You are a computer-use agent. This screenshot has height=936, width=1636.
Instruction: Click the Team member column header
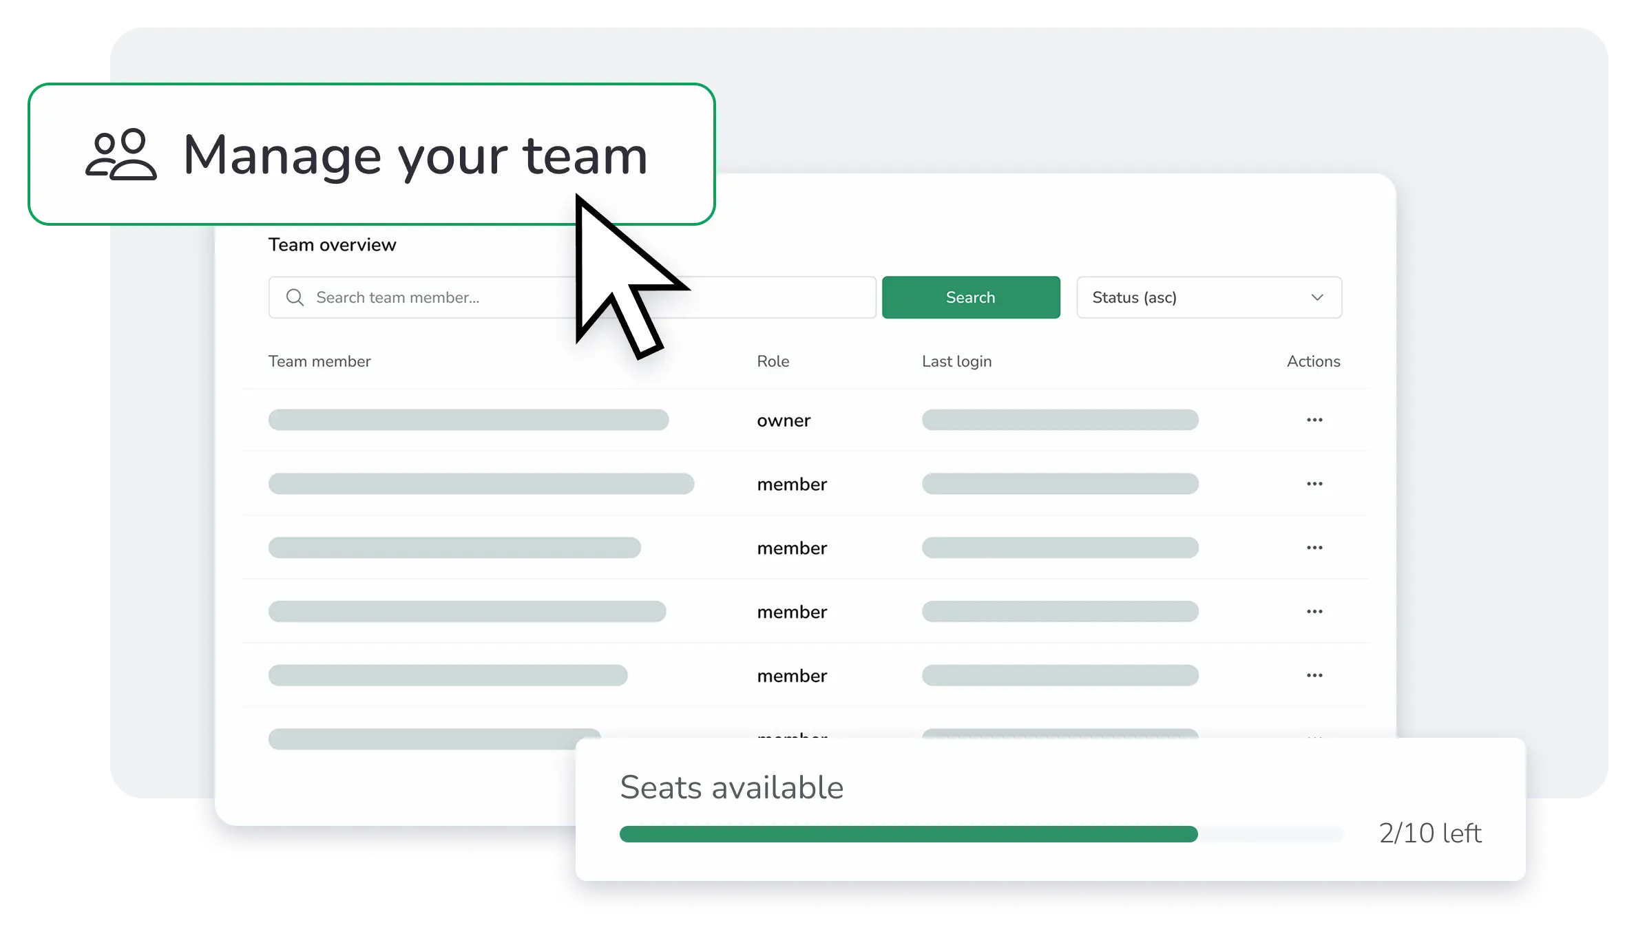click(319, 361)
